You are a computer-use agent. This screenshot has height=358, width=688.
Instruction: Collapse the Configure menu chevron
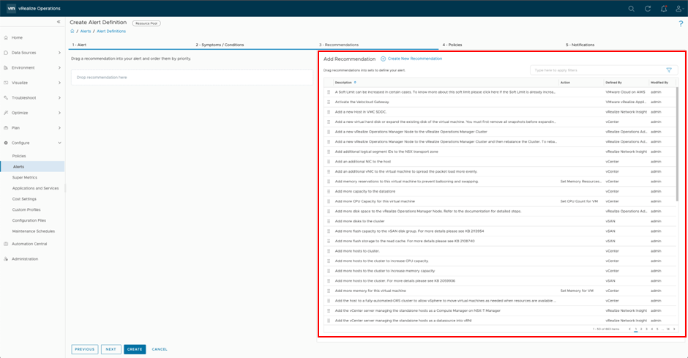tap(59, 143)
